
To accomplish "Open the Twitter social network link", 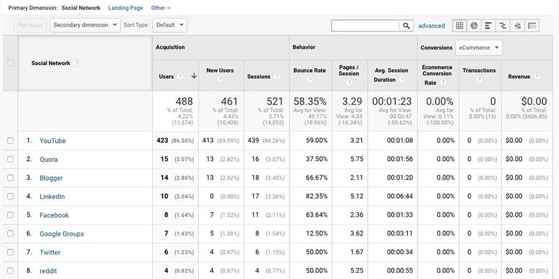I will 50,252.
